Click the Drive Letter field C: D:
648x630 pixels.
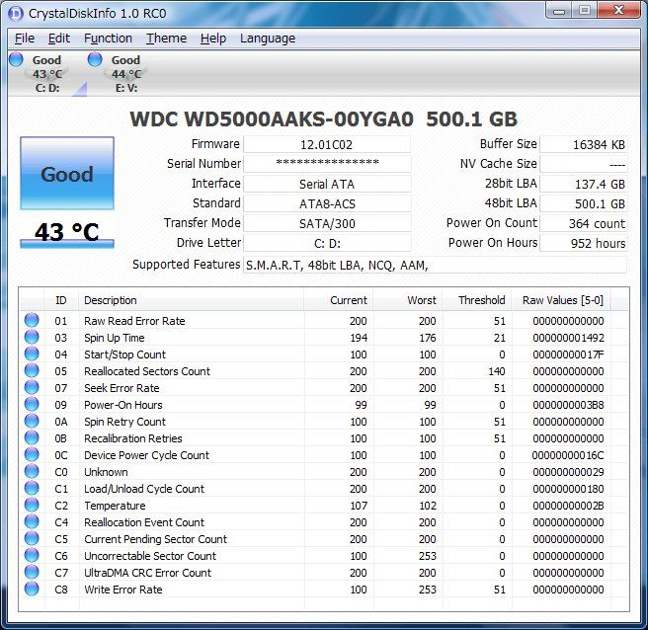pos(327,243)
